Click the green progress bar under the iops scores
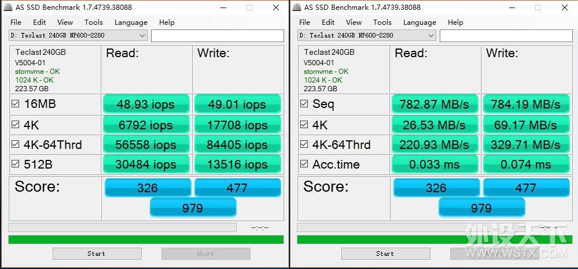Image resolution: width=578 pixels, height=269 pixels. tap(146, 239)
